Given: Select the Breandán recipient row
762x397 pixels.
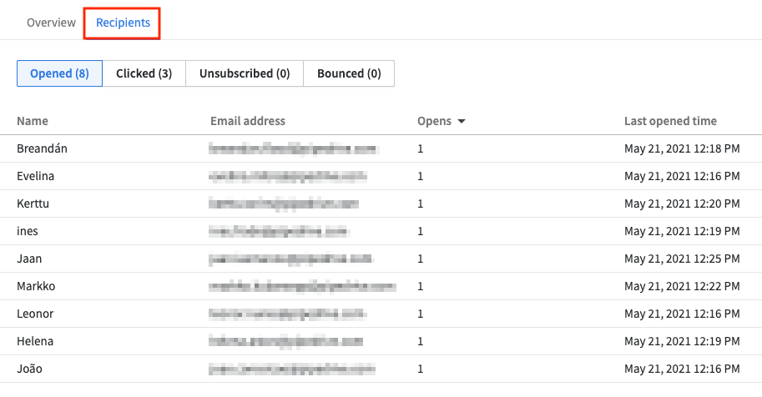Looking at the screenshot, I should point(41,148).
